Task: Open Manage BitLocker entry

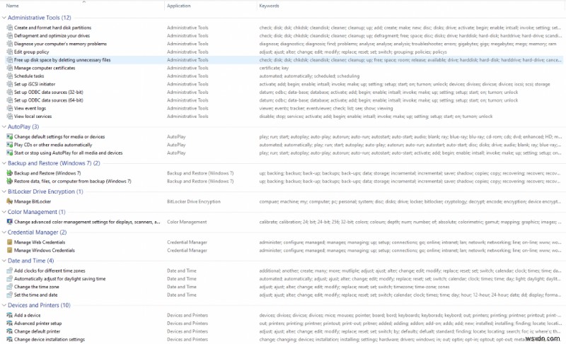Action: click(x=33, y=201)
